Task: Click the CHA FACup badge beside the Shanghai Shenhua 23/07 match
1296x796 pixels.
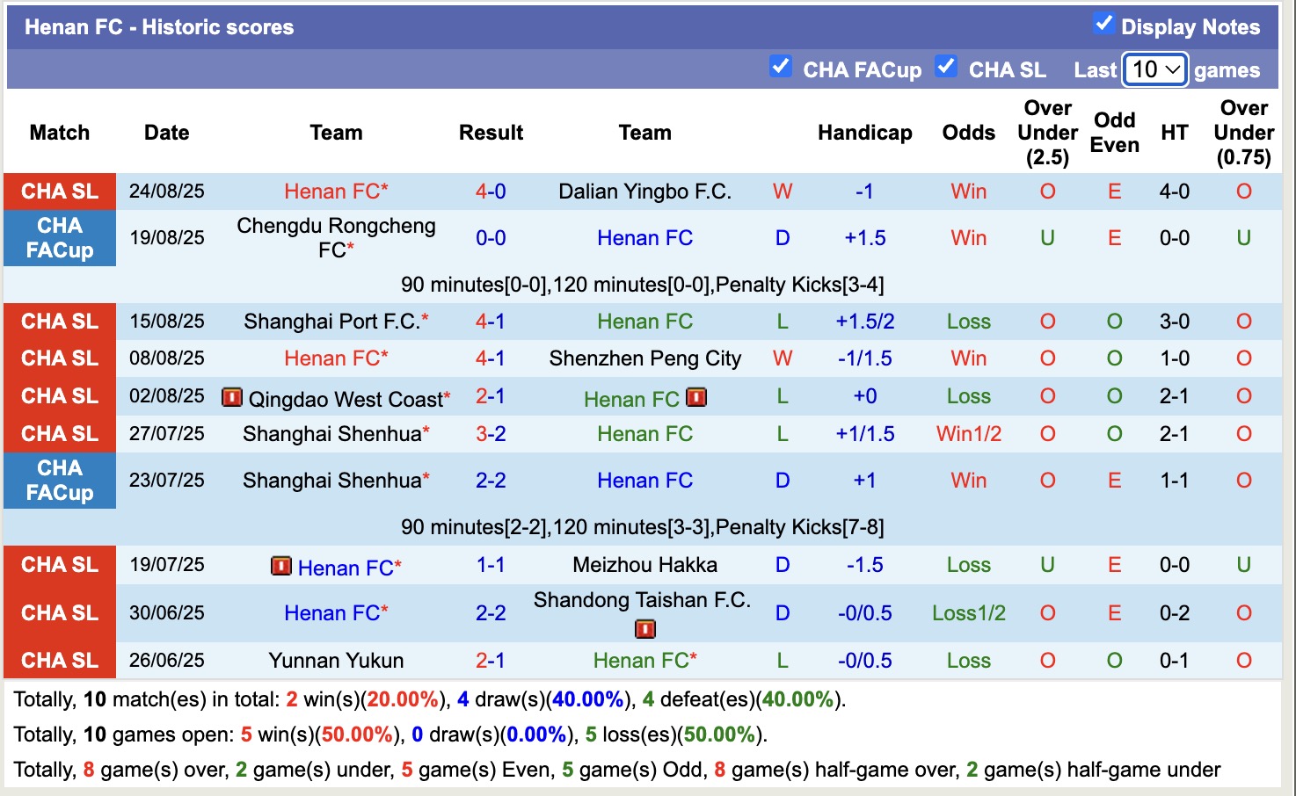Action: pos(59,481)
